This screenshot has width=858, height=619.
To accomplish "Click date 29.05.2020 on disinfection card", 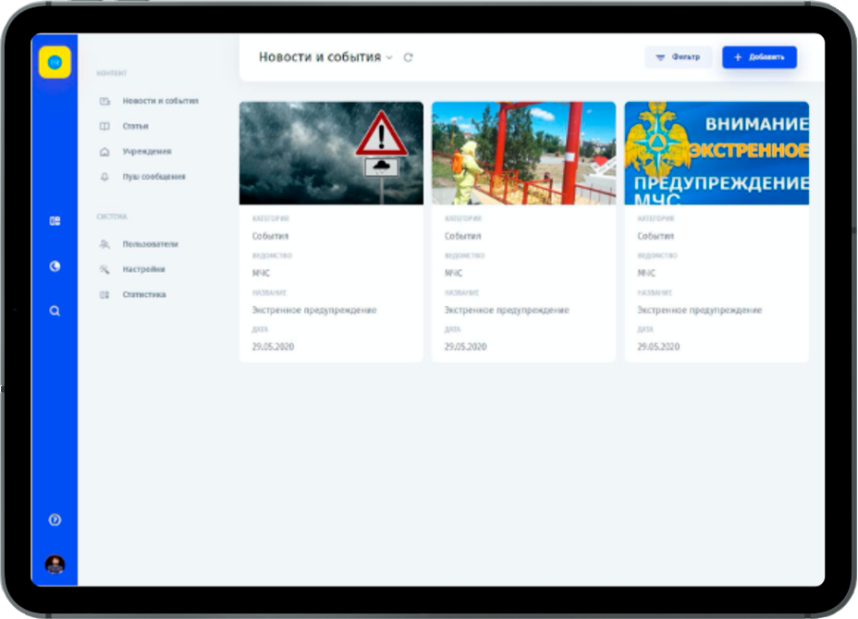I will pos(466,347).
